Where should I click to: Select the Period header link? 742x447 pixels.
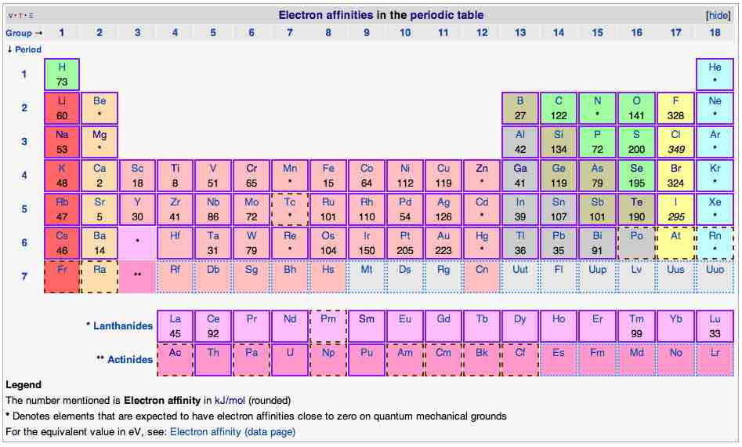(27, 49)
